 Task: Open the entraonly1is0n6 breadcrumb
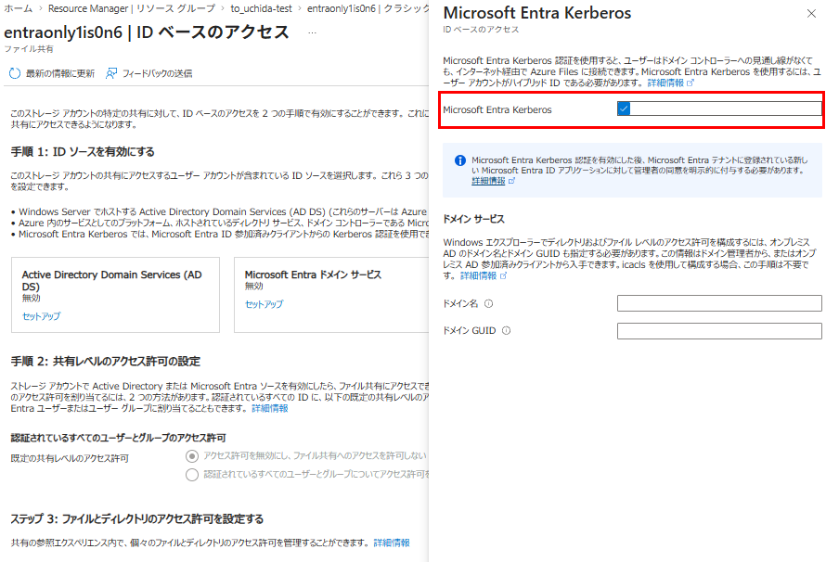click(x=368, y=8)
